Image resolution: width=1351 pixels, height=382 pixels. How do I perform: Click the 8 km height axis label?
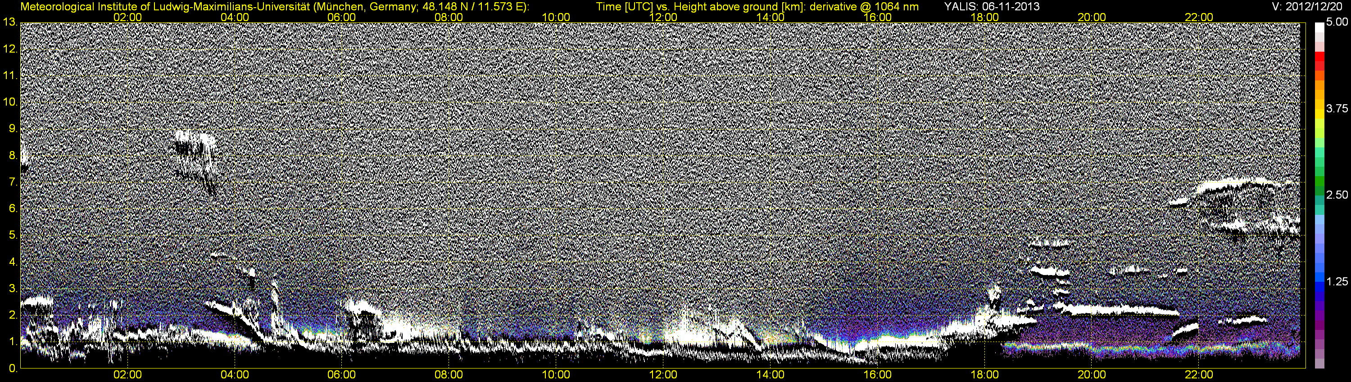coord(13,155)
